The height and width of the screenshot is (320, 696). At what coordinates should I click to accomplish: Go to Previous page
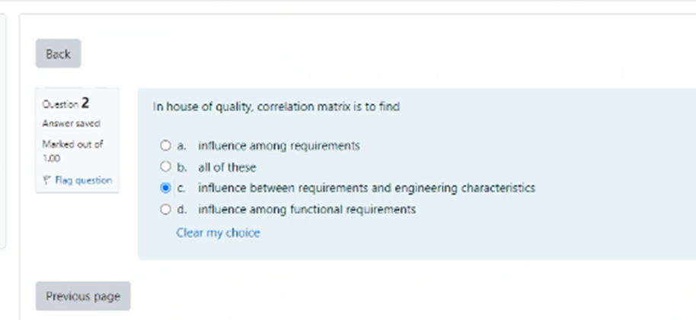83,296
